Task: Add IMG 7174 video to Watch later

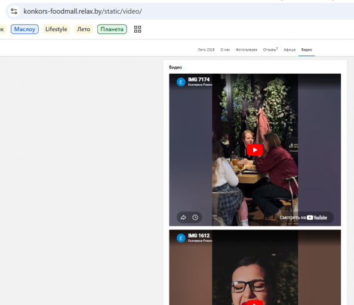Action: 195,217
